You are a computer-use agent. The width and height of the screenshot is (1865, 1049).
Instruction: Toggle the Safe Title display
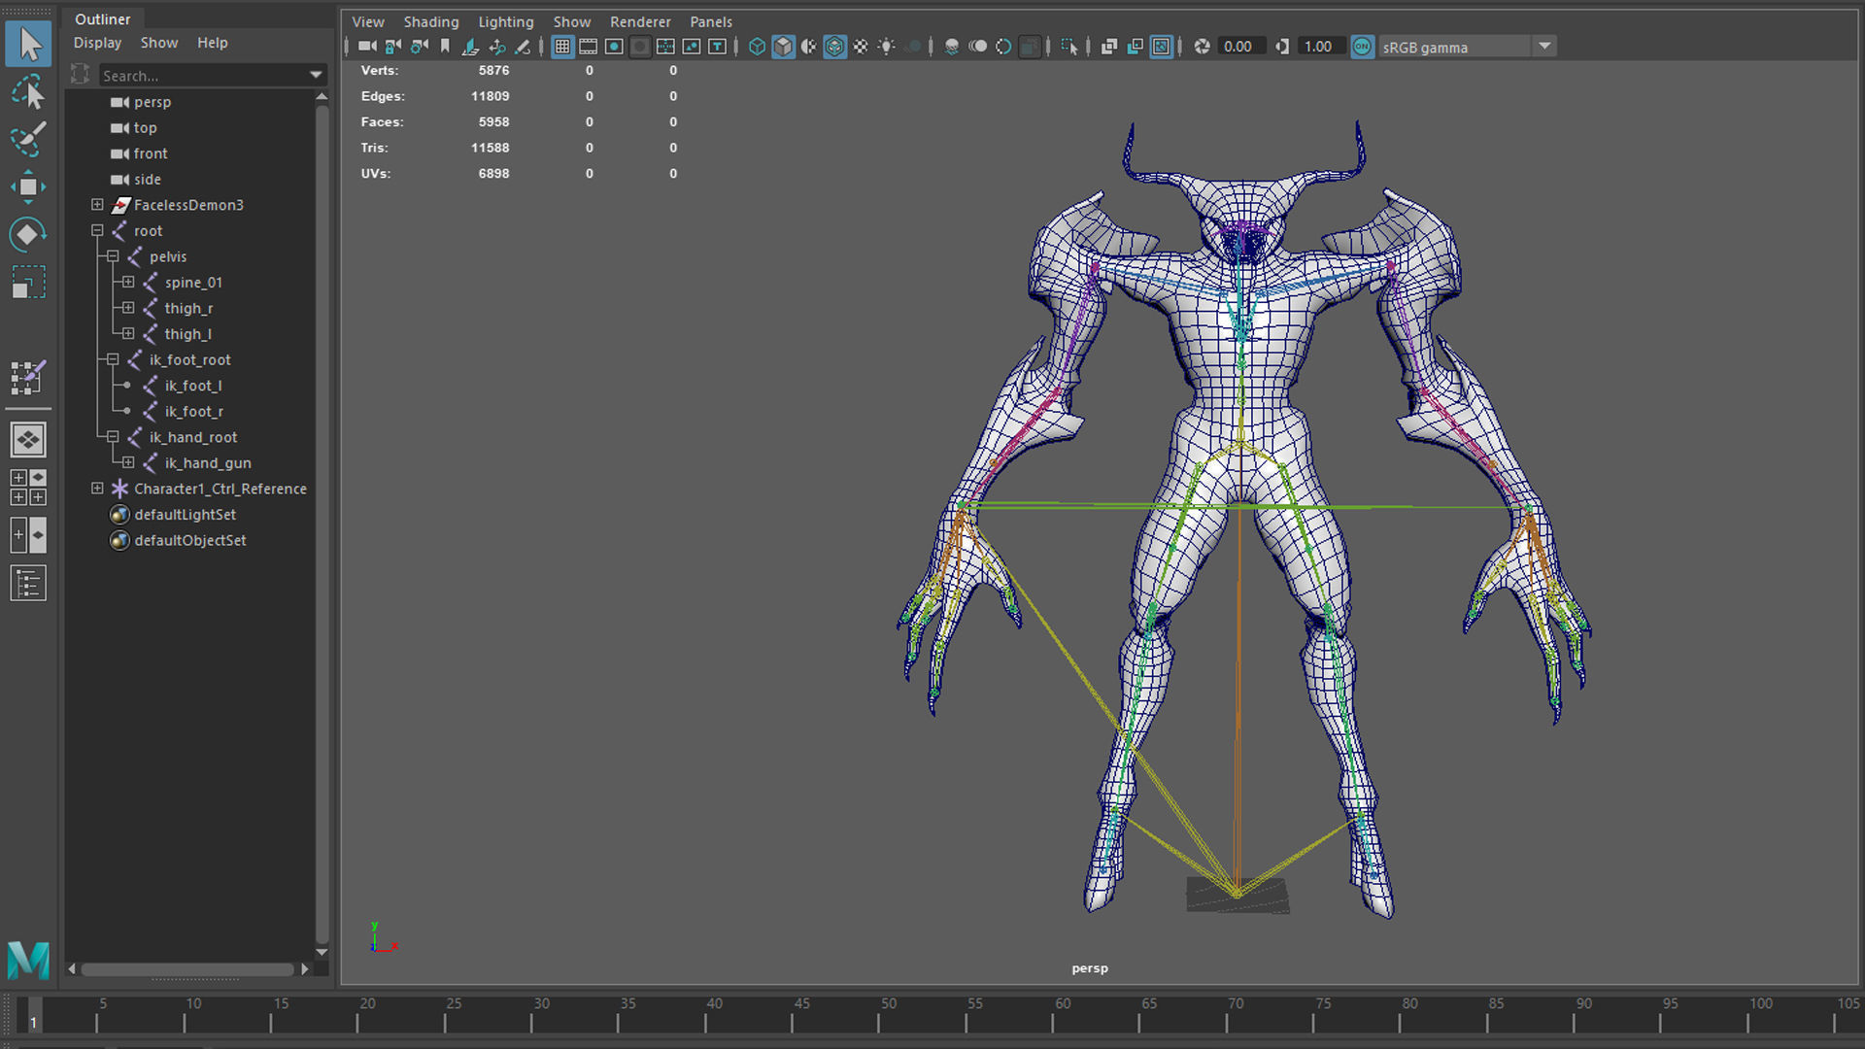coord(717,47)
